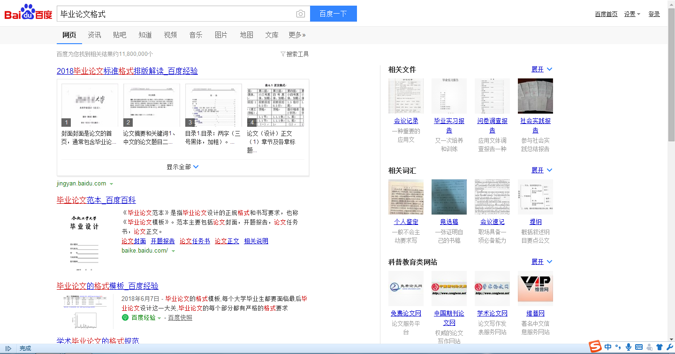The height and width of the screenshot is (354, 675).
Task: Switch to the 视频 tab
Action: click(170, 35)
